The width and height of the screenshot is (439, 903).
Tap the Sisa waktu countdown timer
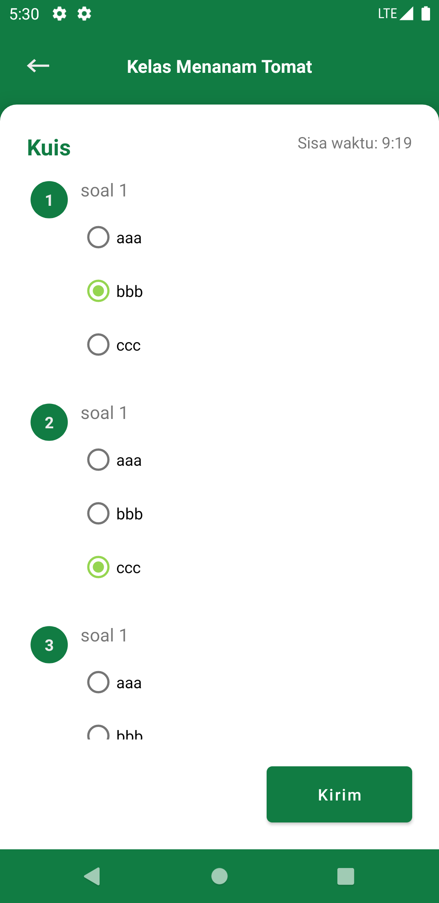[354, 143]
